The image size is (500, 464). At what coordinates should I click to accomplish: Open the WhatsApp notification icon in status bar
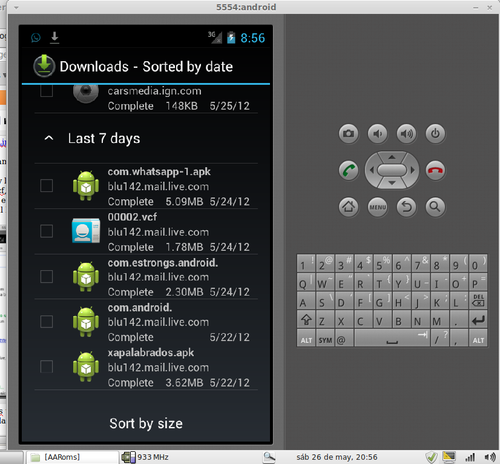(x=36, y=38)
